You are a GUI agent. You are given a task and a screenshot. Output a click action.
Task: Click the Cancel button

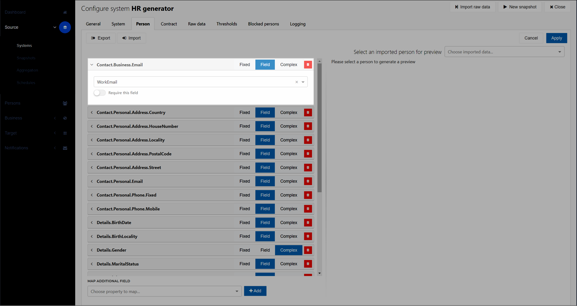(531, 38)
